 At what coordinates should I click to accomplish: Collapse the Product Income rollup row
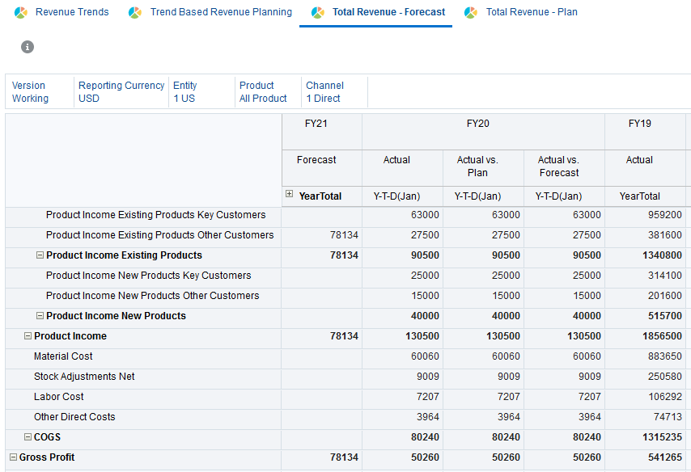(27, 336)
